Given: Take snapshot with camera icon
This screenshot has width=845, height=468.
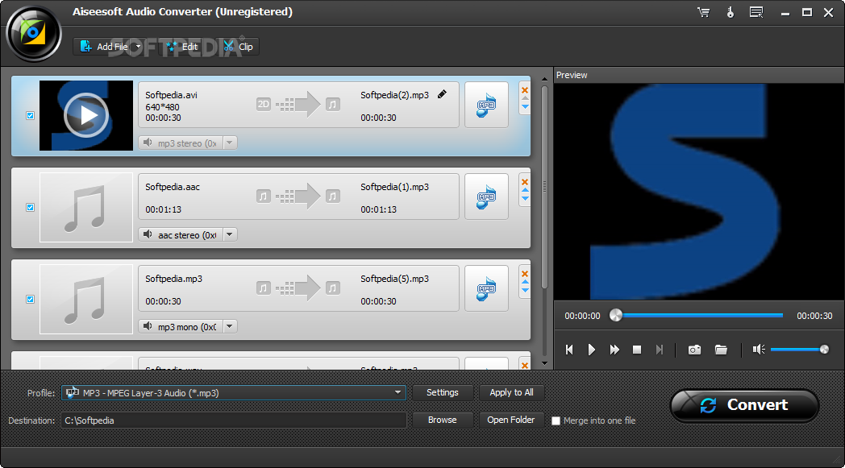Looking at the screenshot, I should pos(695,350).
